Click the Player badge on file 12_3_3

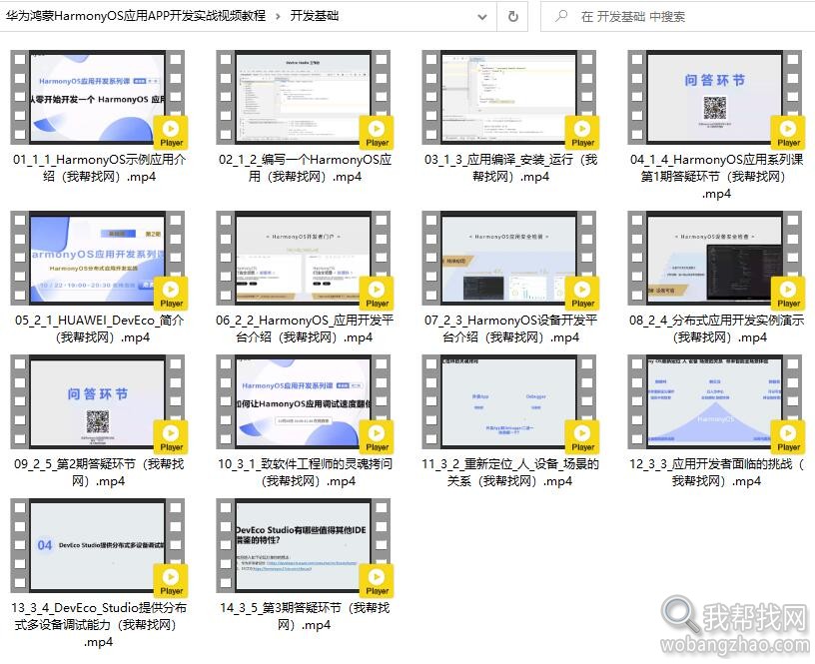(x=788, y=438)
